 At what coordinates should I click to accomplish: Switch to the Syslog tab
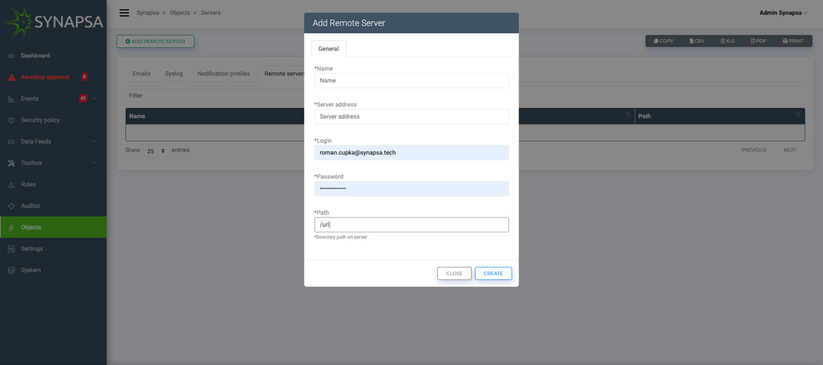[x=174, y=74]
